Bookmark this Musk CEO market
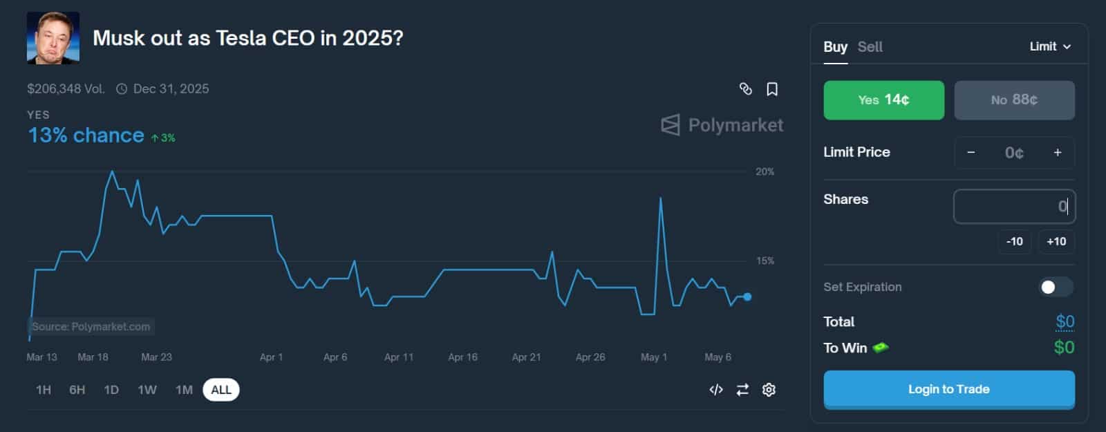Viewport: 1106px width, 432px height. coord(772,89)
